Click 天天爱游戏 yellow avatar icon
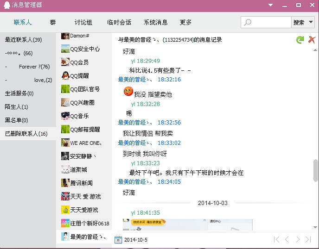 tap(65, 210)
